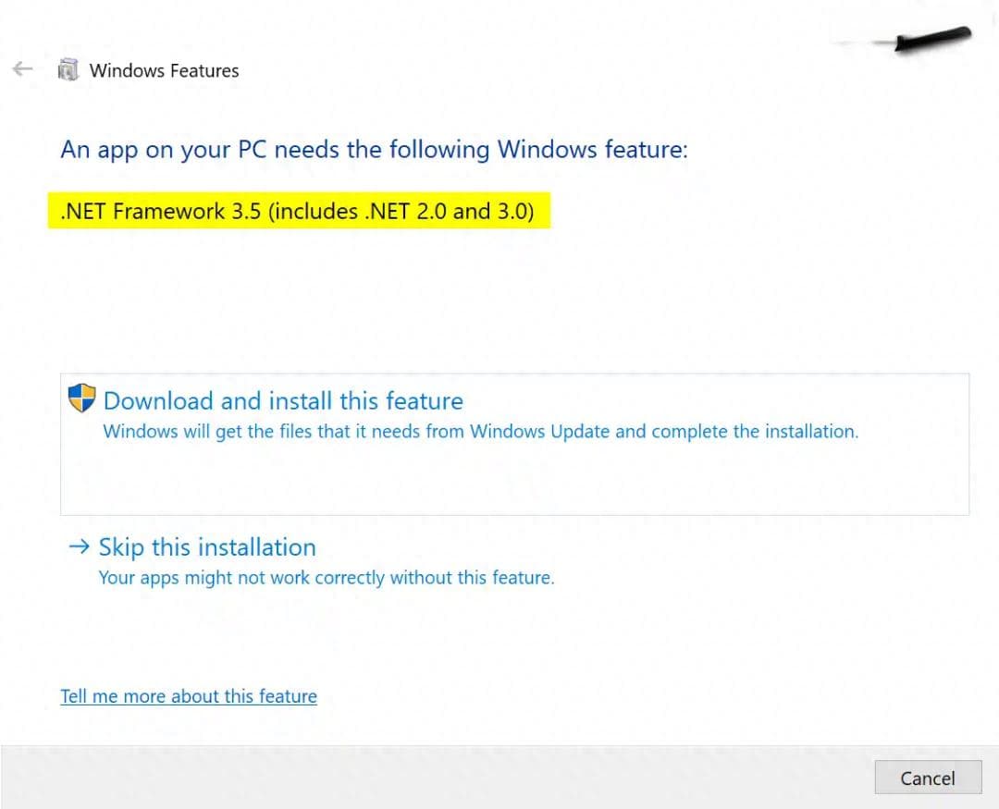Go back using the left arrow
This screenshot has width=999, height=809.
coord(22,68)
